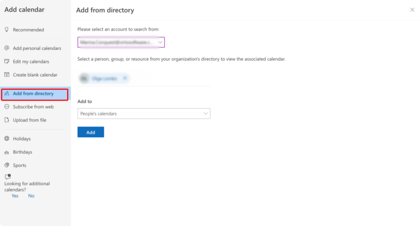Click the blue Add button

pyautogui.click(x=91, y=132)
